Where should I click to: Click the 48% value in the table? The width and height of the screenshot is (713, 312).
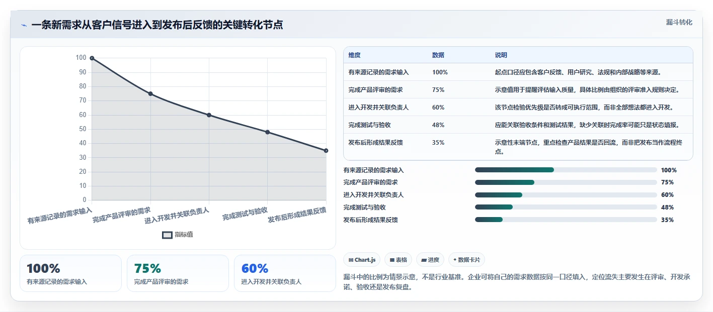click(x=438, y=125)
